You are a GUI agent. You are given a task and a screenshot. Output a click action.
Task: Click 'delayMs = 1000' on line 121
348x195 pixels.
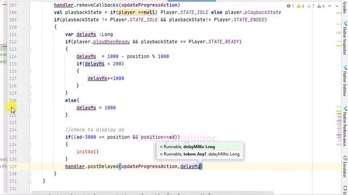pos(96,108)
